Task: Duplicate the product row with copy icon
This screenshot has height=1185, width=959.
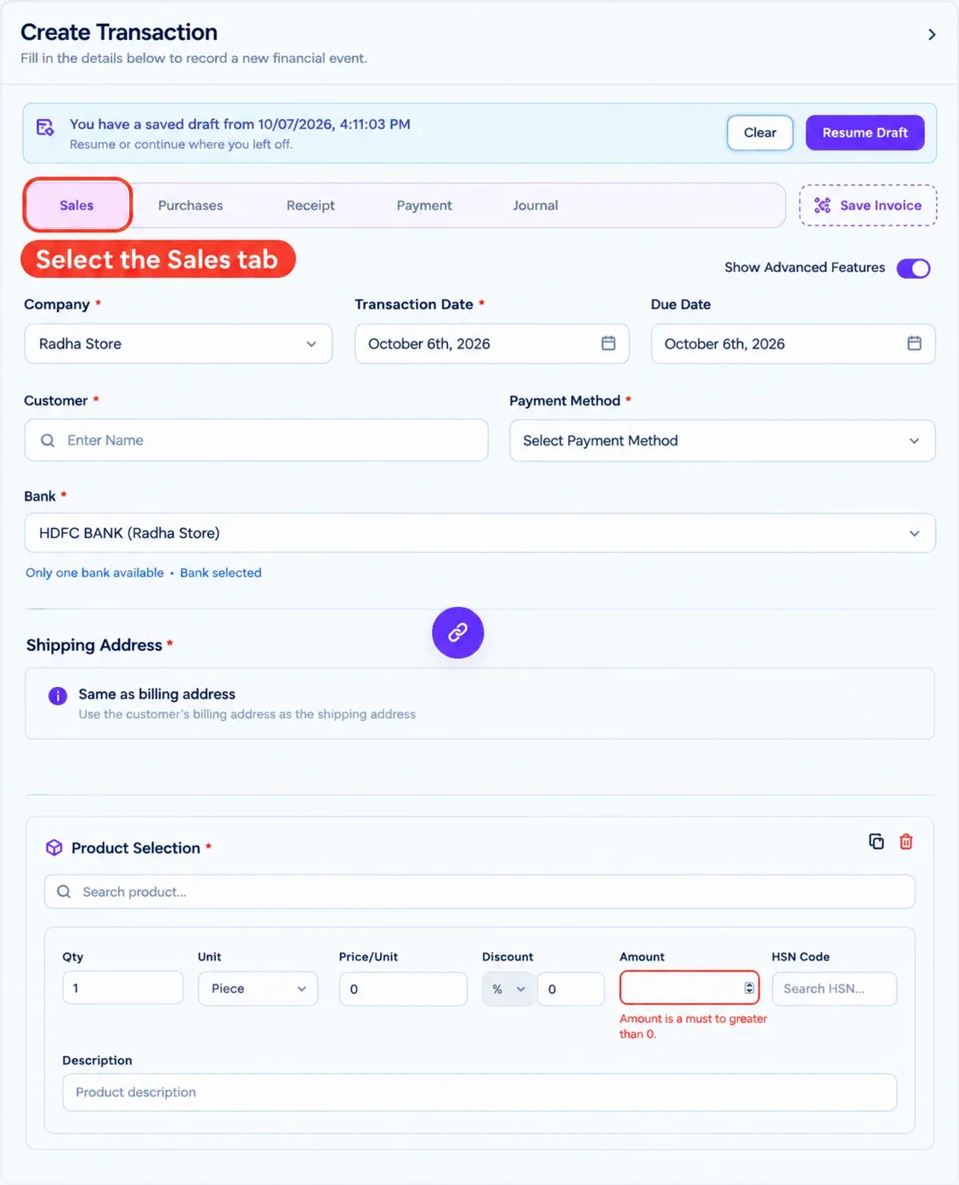Action: pos(877,842)
